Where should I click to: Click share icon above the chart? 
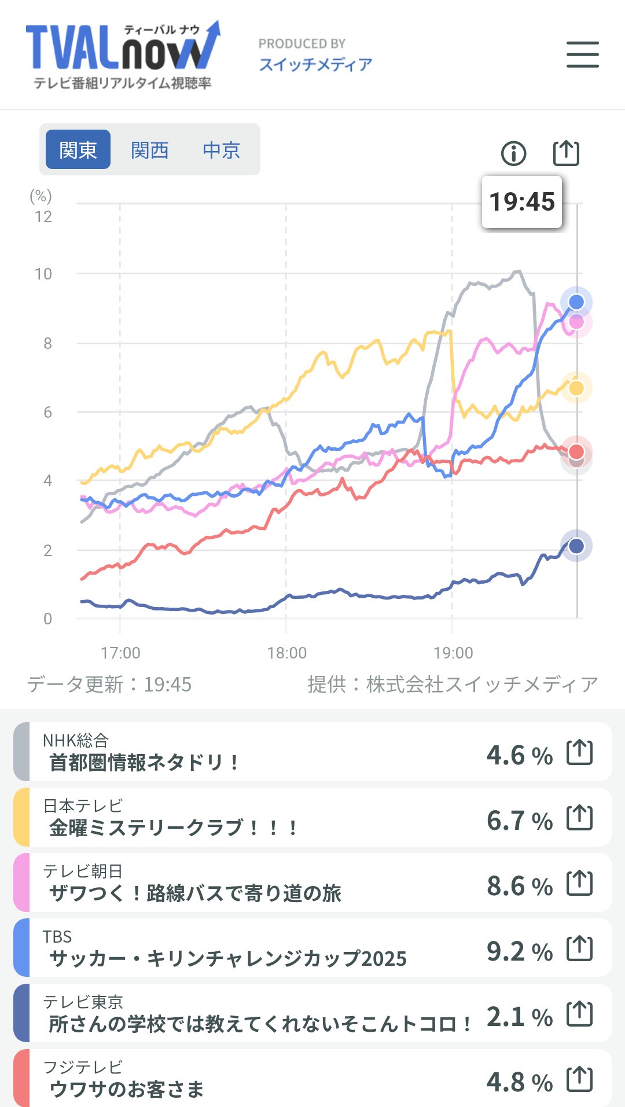pyautogui.click(x=565, y=153)
